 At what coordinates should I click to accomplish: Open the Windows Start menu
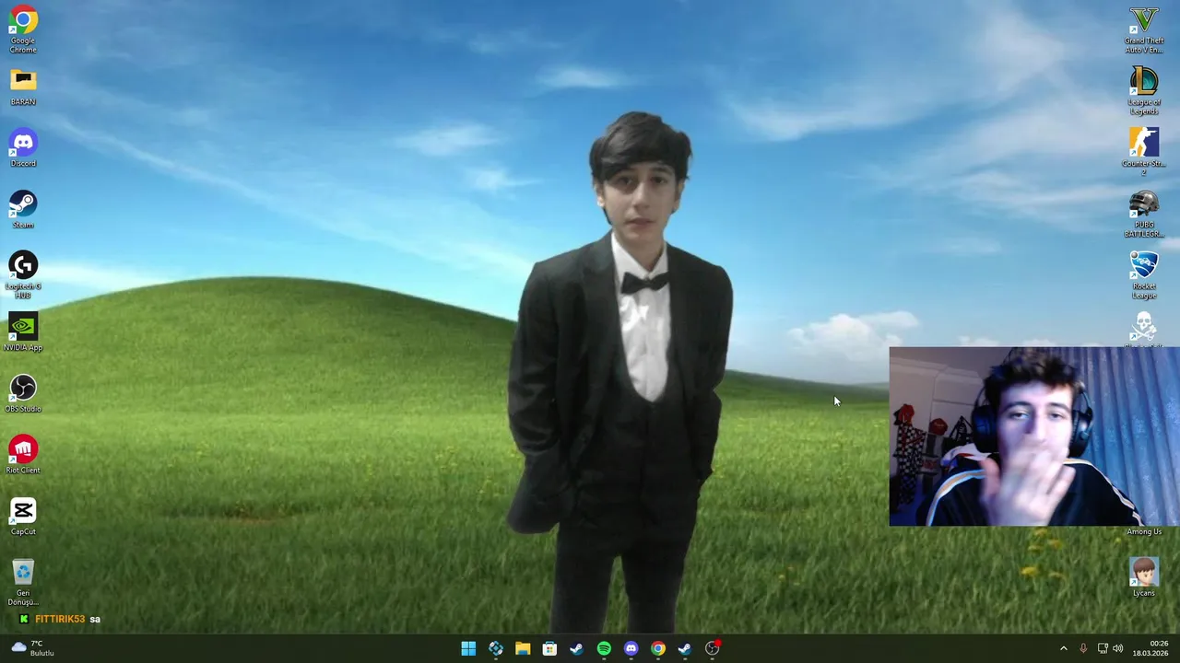point(468,648)
